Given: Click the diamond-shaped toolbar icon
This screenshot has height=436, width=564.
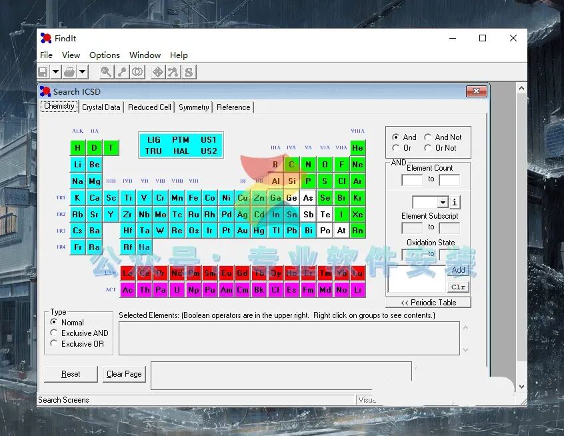Looking at the screenshot, I should point(158,72).
